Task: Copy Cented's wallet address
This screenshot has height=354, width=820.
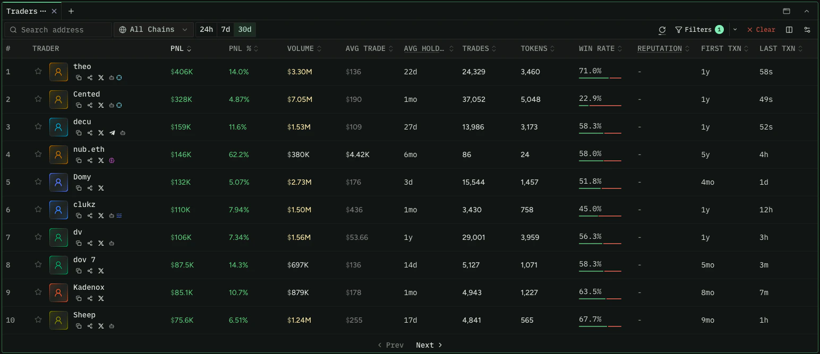Action: point(79,105)
